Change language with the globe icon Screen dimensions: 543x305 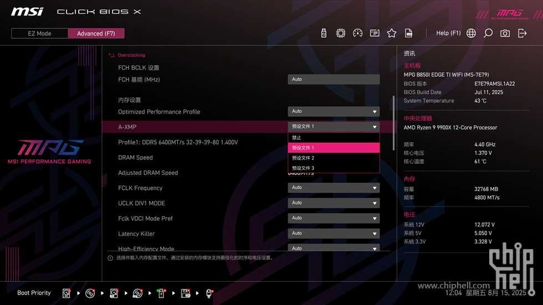(471, 33)
